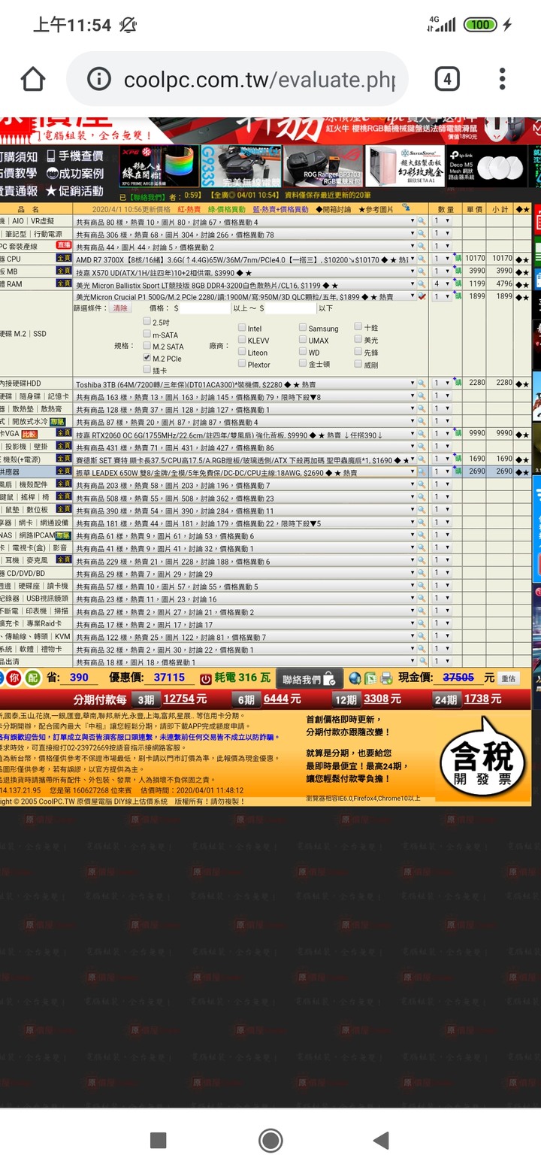This screenshot has width=541, height=1173.
Task: Click the minimum price filter input
Action: (205, 308)
